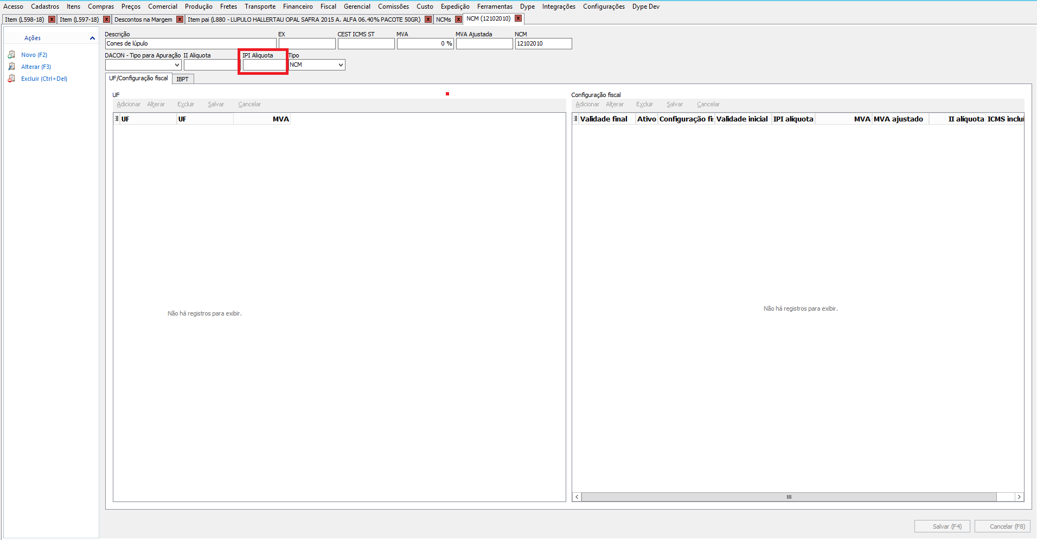Open the Fiscal menu

(x=328, y=7)
